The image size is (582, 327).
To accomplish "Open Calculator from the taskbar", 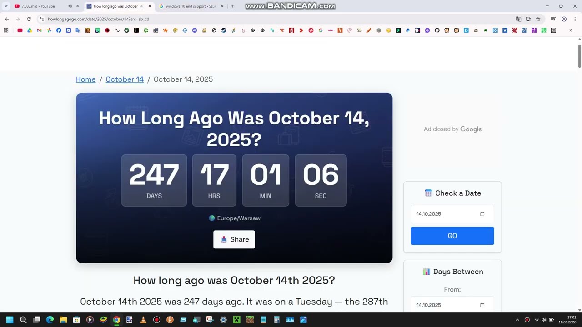I will pyautogui.click(x=276, y=320).
